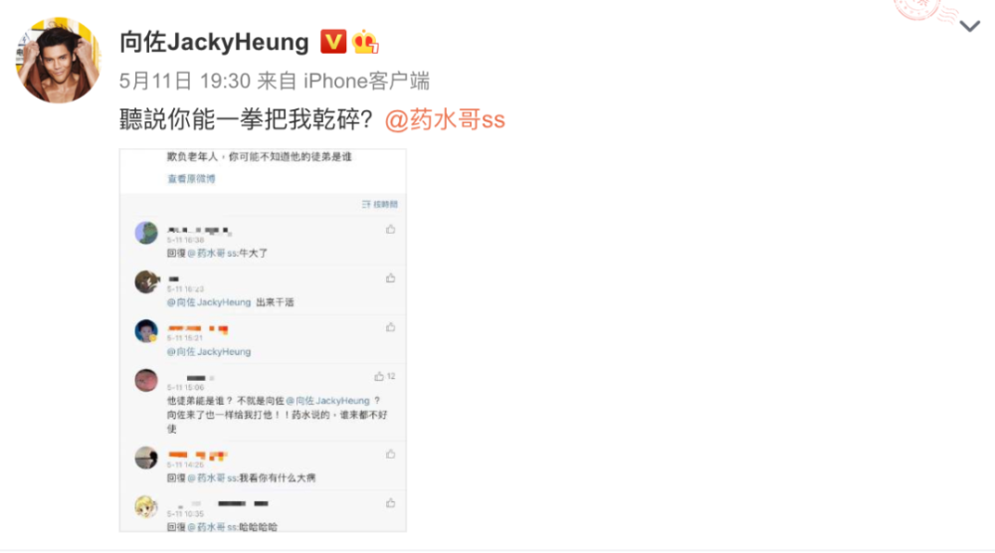Open the 向佐JackyHeung username link
The image size is (995, 553).
(214, 42)
